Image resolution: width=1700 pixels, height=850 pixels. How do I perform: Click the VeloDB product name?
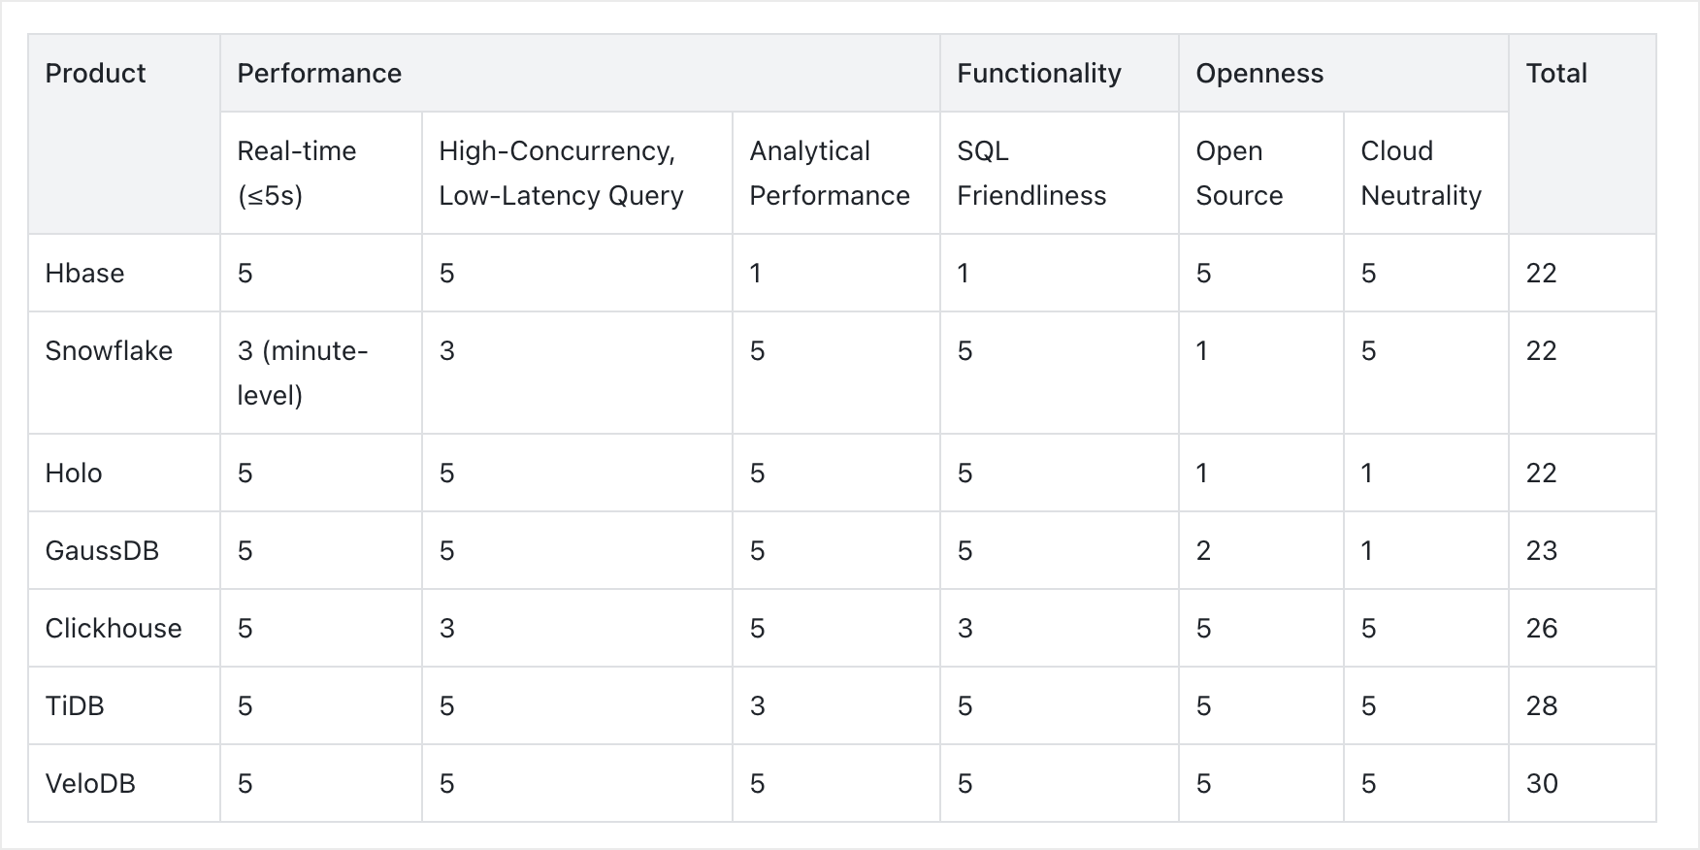[90, 784]
